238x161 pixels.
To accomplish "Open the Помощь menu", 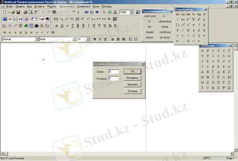I will coord(107,7).
